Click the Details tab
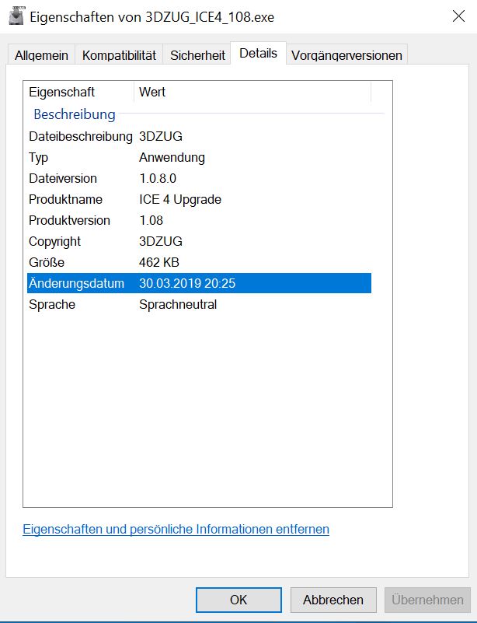The width and height of the screenshot is (477, 623). point(258,54)
